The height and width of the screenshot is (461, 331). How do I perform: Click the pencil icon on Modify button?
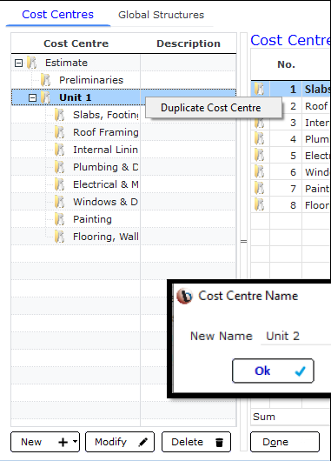coord(143,442)
